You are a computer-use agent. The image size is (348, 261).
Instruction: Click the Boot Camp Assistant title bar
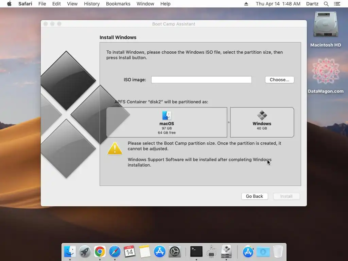click(x=174, y=24)
